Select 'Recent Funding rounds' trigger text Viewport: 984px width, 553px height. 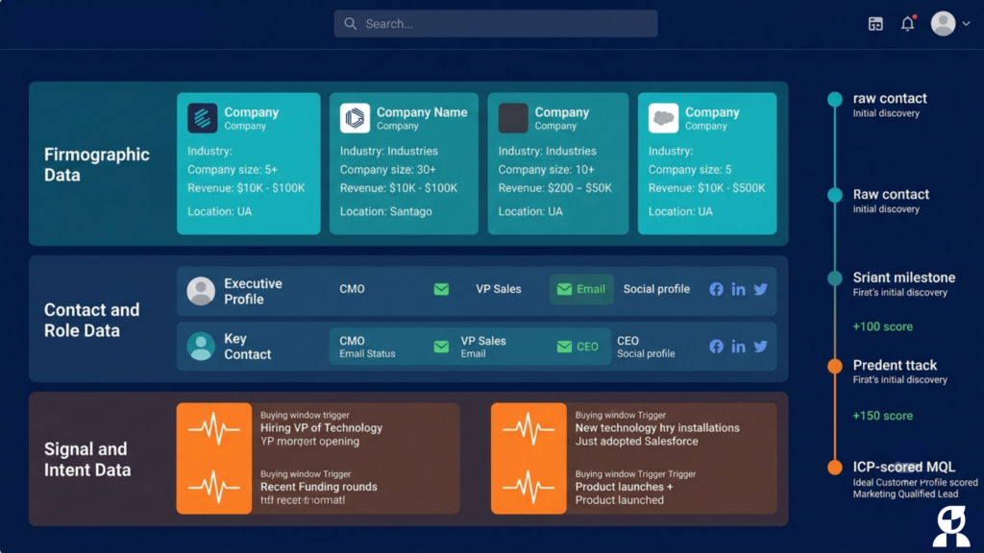point(319,487)
